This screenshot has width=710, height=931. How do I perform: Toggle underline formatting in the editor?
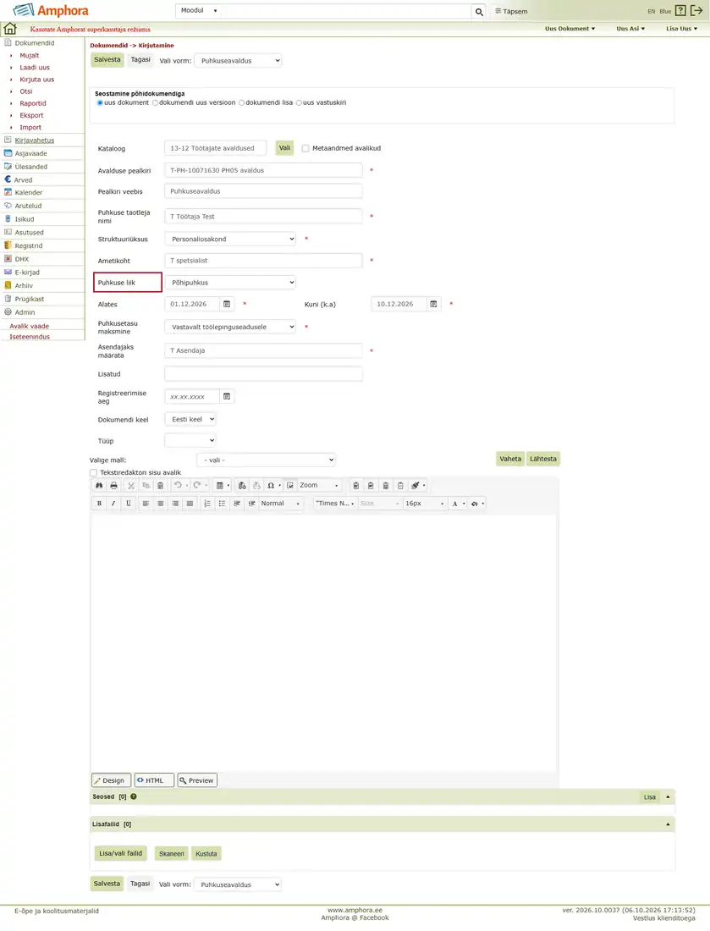[129, 504]
